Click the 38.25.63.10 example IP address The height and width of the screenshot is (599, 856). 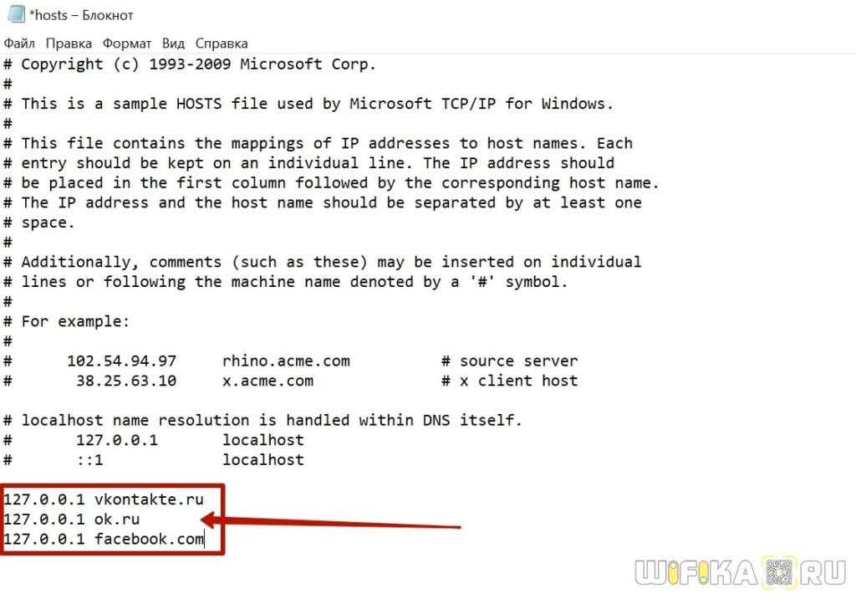(126, 381)
